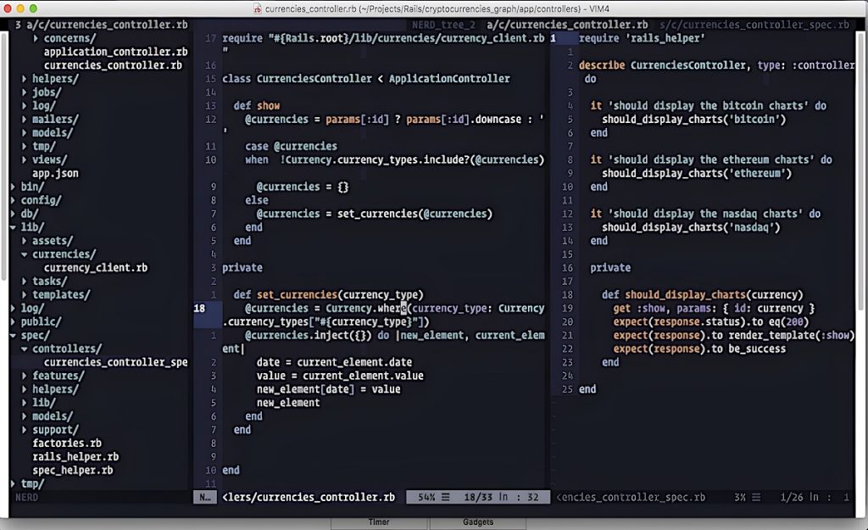
Task: Click the 54% scroll position indicator
Action: [x=427, y=497]
